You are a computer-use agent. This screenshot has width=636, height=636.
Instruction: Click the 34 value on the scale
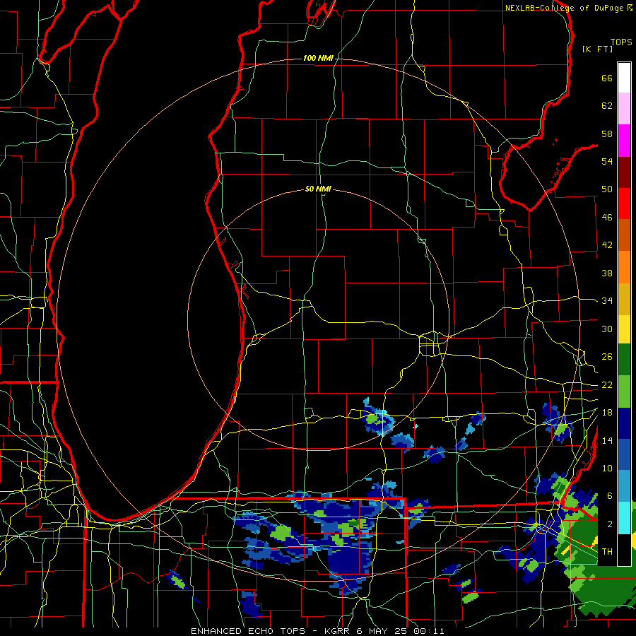(x=607, y=301)
